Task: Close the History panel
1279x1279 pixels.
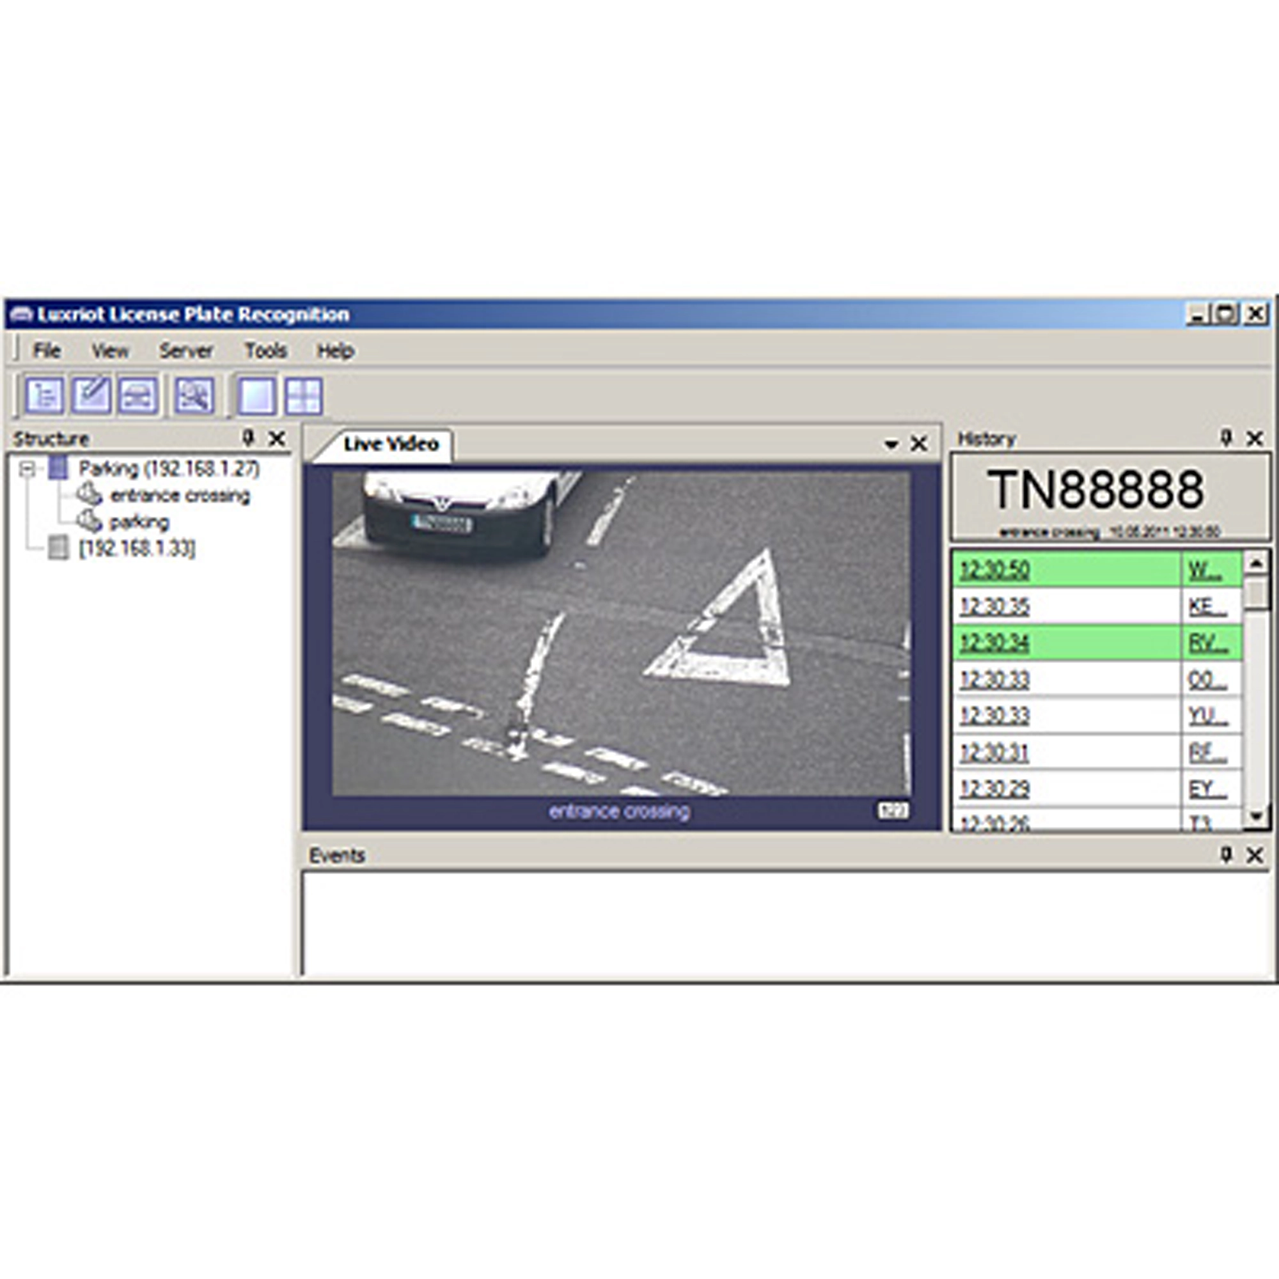Action: (x=1255, y=438)
